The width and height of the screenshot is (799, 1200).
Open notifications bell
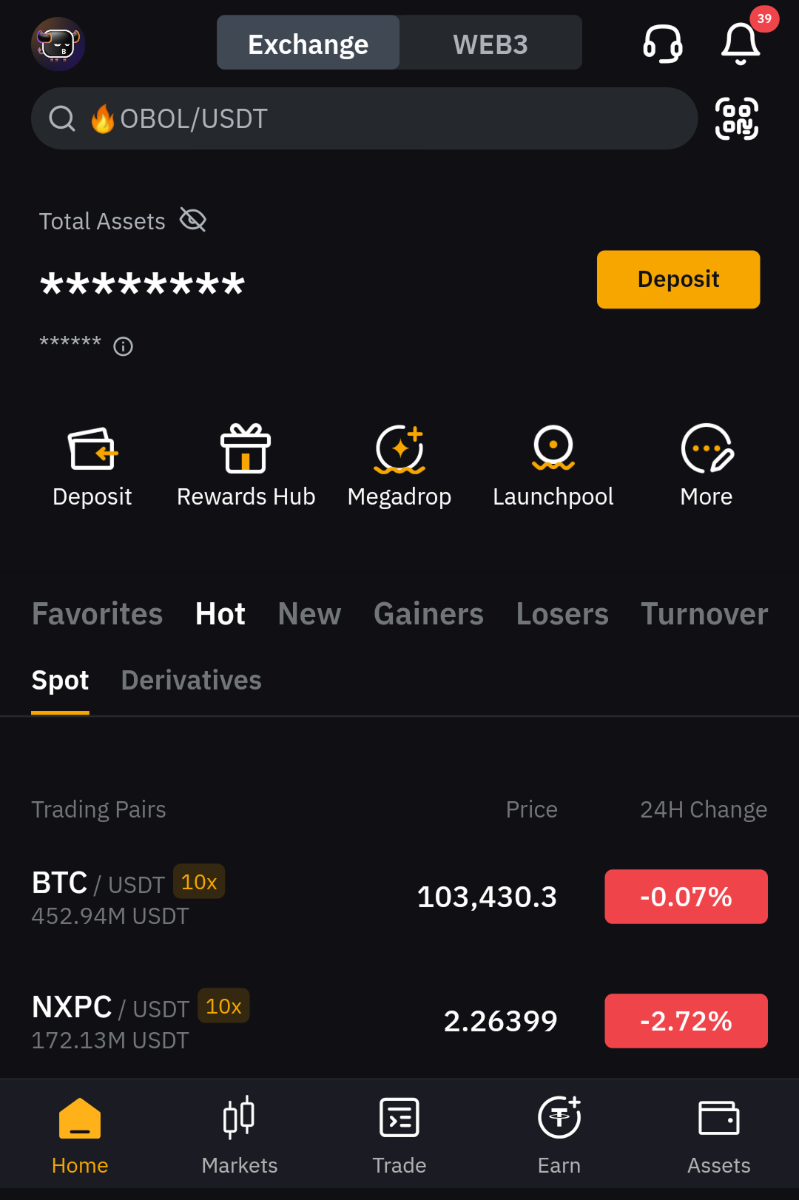(741, 44)
